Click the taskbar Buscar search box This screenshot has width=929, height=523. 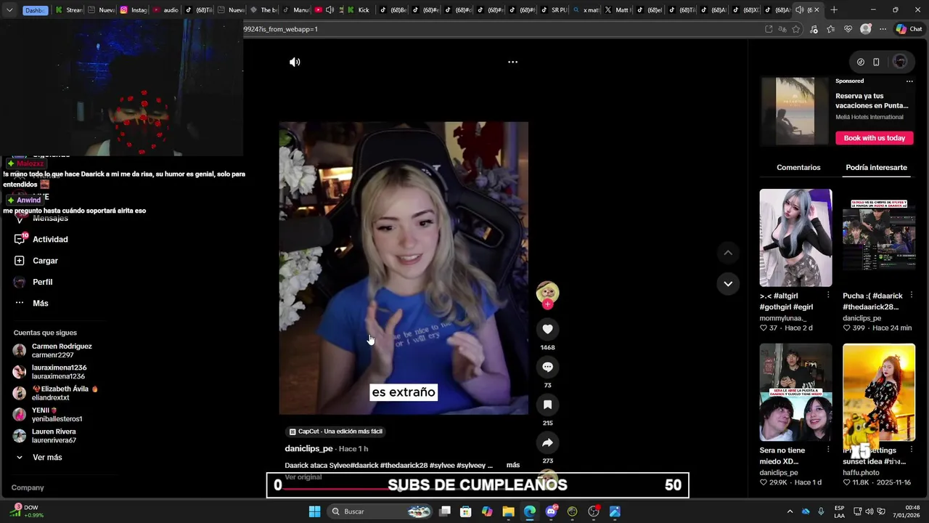pyautogui.click(x=380, y=511)
